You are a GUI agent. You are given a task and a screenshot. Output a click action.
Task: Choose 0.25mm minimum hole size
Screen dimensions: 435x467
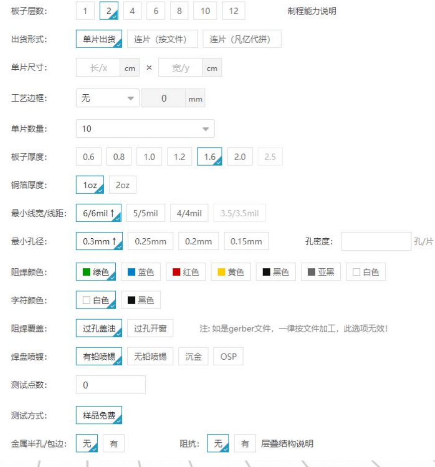(150, 241)
